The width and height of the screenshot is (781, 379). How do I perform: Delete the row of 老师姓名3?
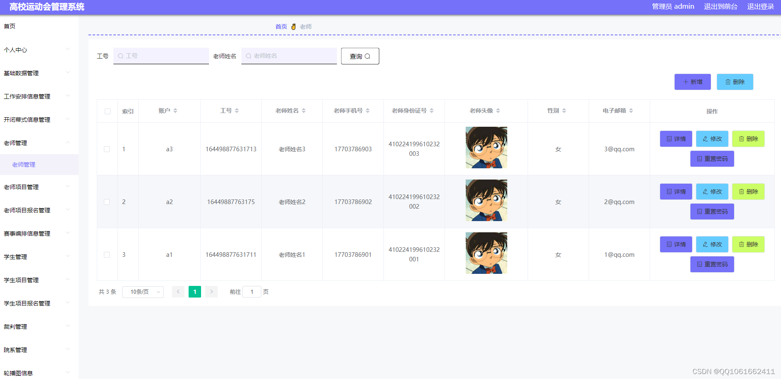coord(748,139)
